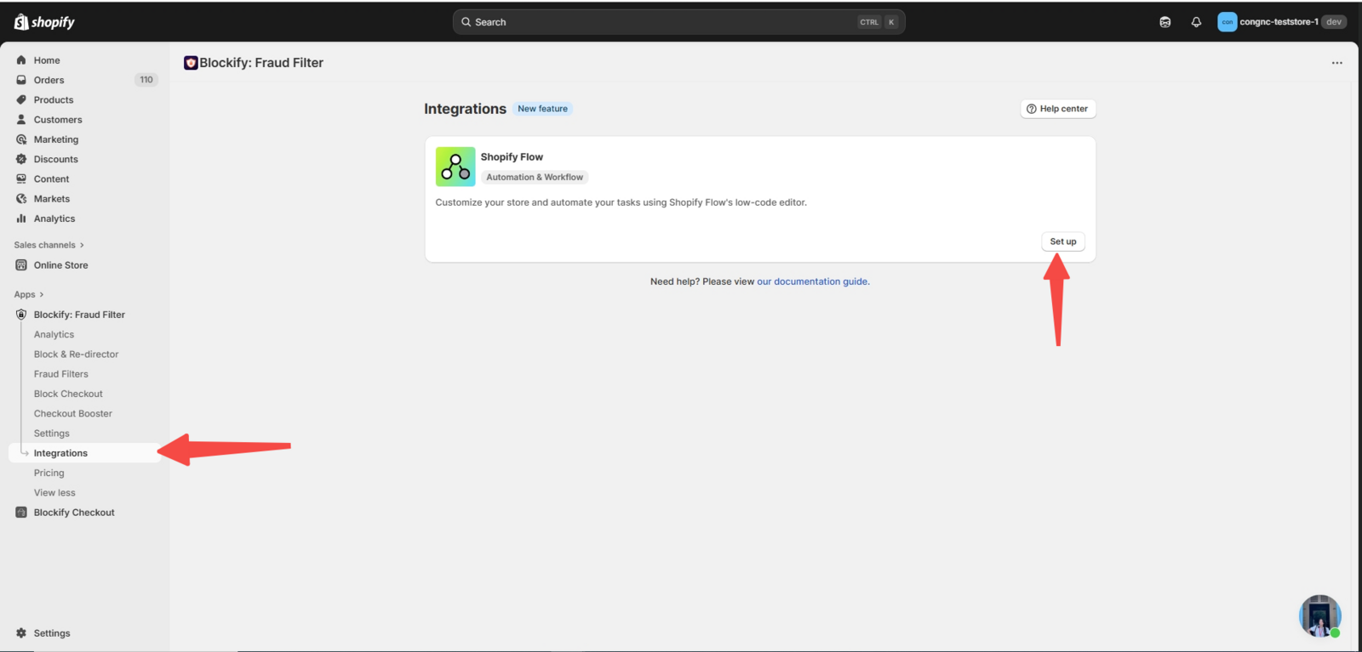Click the Orders count badge 110
This screenshot has height=652, width=1362.
pos(146,80)
